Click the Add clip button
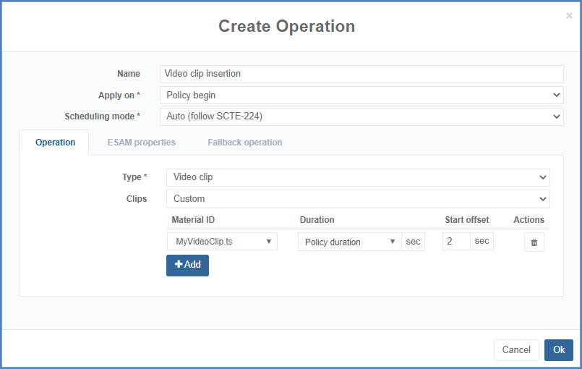 coord(187,265)
